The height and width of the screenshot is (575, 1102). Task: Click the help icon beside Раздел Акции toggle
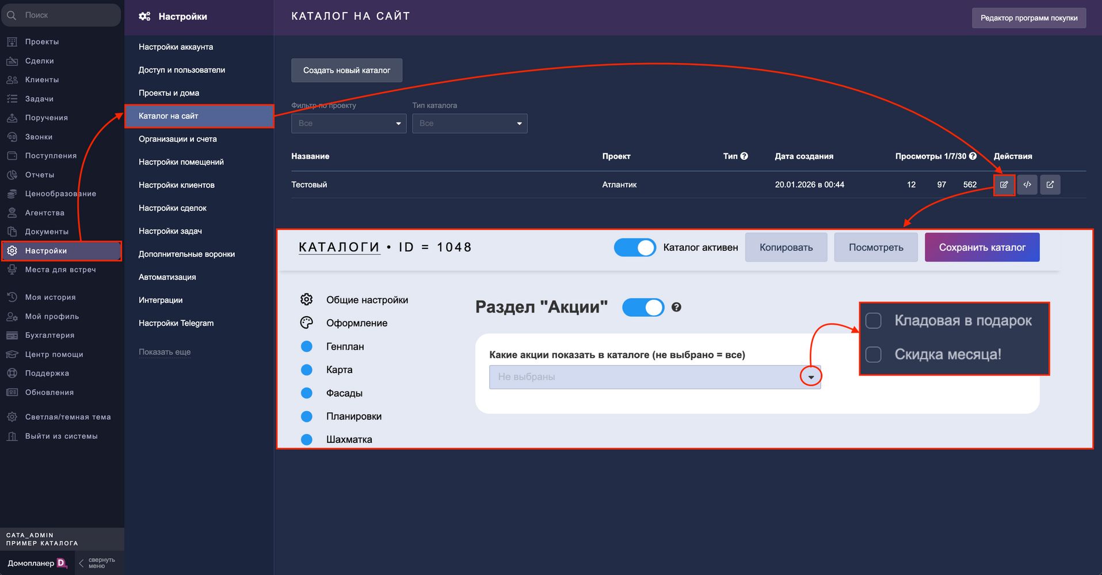pyautogui.click(x=676, y=307)
